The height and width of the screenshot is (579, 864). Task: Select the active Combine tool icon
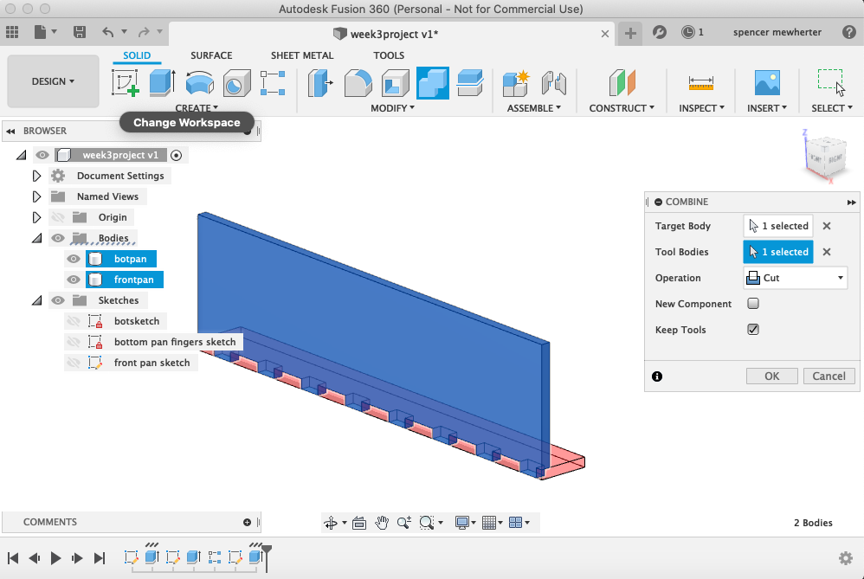(433, 82)
